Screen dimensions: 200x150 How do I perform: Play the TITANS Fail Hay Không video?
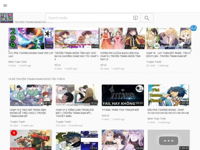point(123,95)
